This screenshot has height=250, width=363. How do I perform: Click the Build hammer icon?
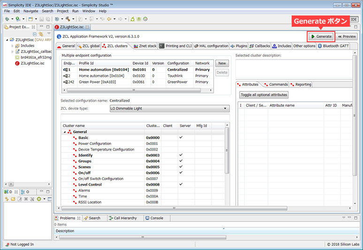[x=68, y=19]
